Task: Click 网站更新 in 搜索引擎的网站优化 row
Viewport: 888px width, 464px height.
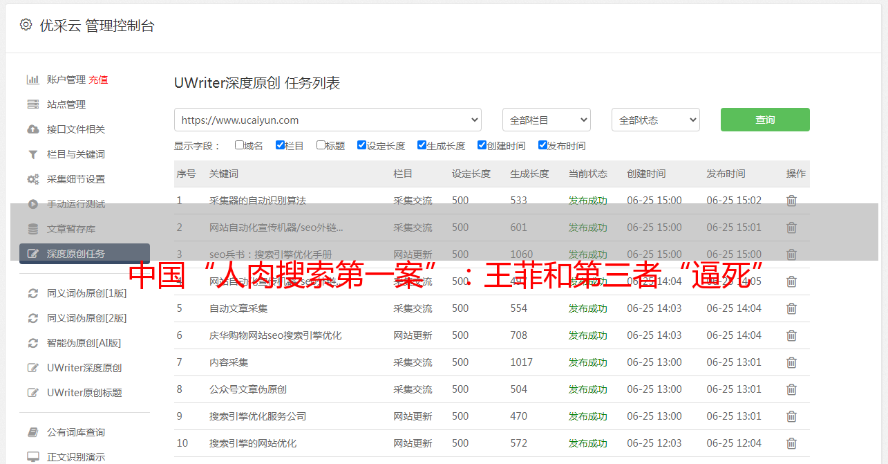Action: click(x=413, y=443)
